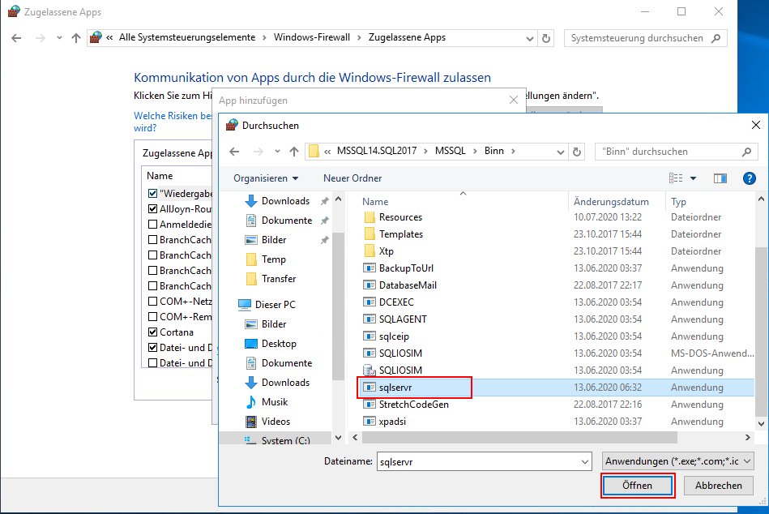
Task: Sort files by Typ column
Action: [678, 202]
